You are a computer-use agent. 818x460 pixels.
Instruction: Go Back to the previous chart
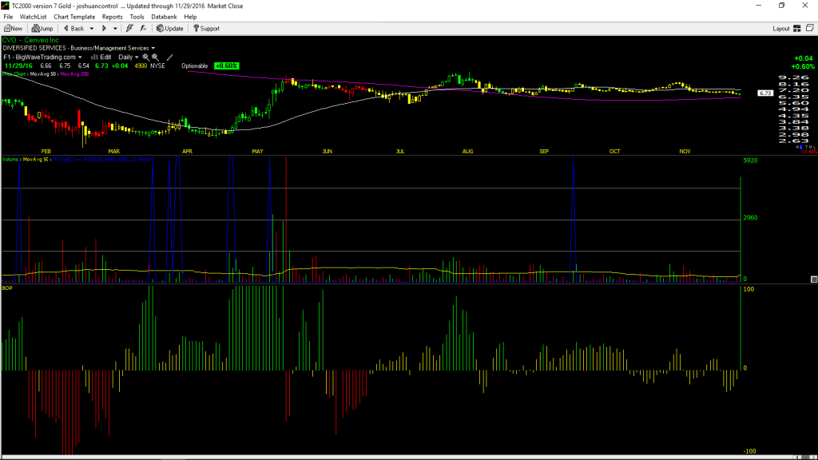tap(73, 29)
